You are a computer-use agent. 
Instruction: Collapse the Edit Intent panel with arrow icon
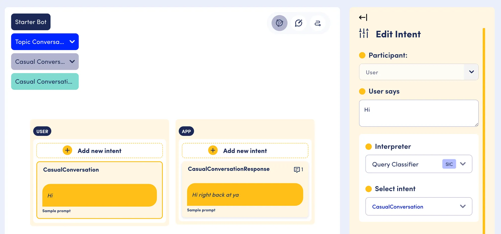tap(363, 17)
